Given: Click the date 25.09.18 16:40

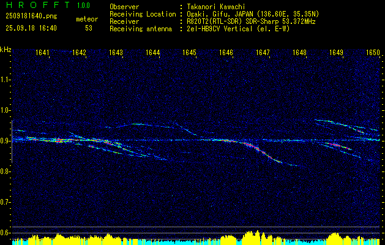Looking at the screenshot, I should [x=31, y=28].
